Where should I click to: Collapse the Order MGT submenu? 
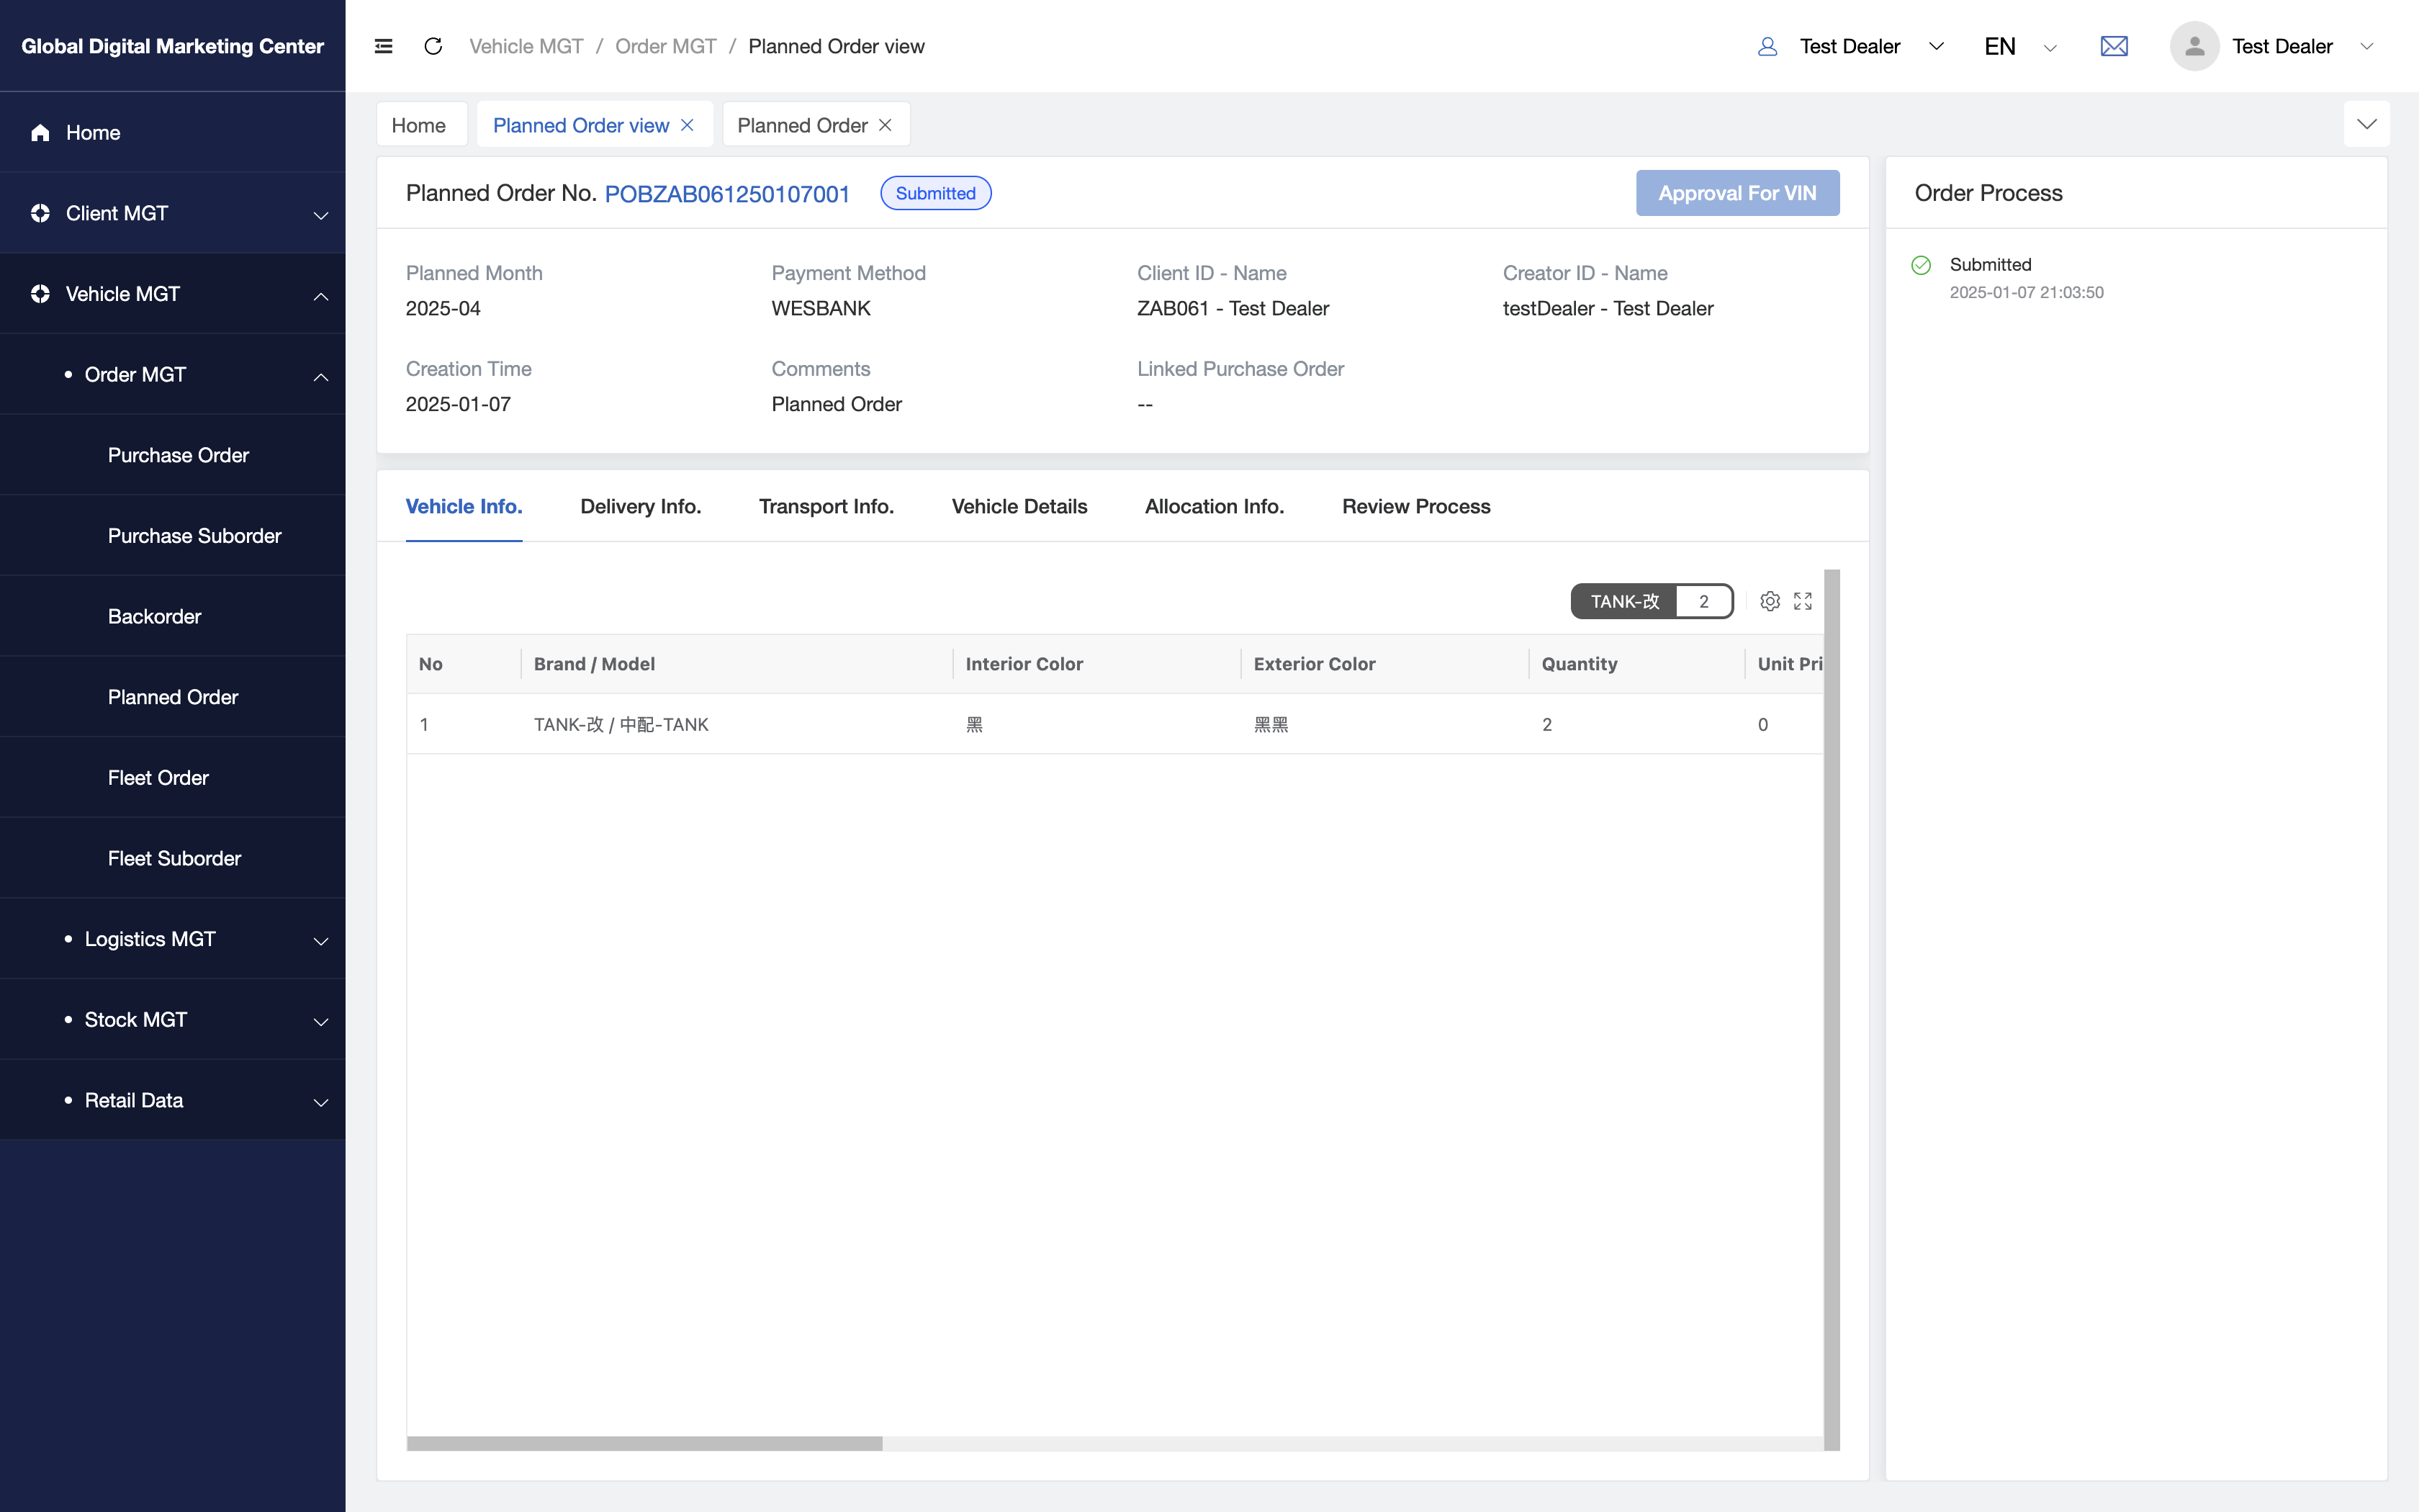point(321,377)
